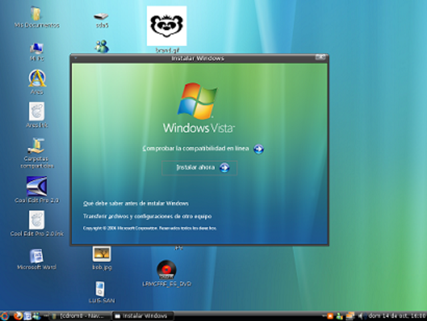The width and height of the screenshot is (427, 321).
Task: Open the LRMCFRE_ES_DVD disc icon
Action: [x=166, y=270]
